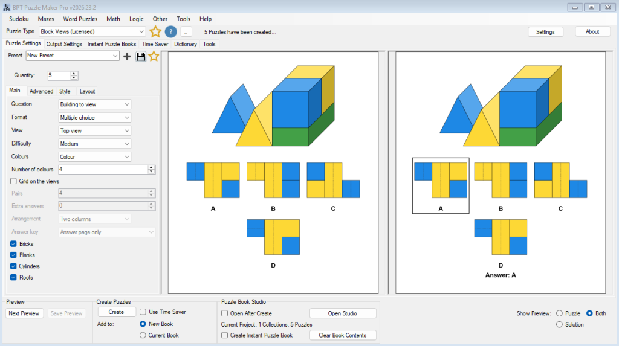The height and width of the screenshot is (346, 619).
Task: Click answer option A in the puzzle preview
Action: click(213, 181)
